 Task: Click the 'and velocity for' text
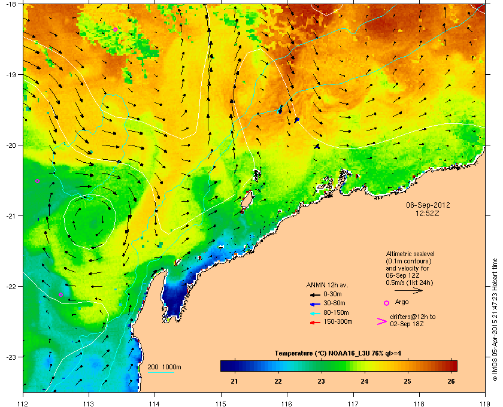click(x=407, y=268)
